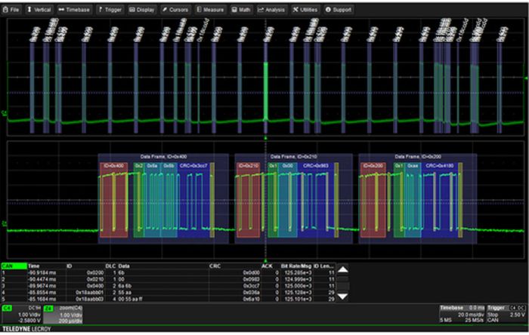
Task: Click the ACK column header
Action: pyautogui.click(x=268, y=266)
